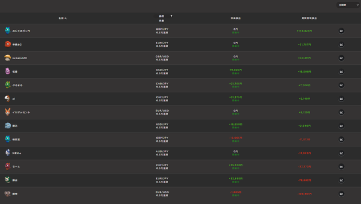The image size is (361, 204).
Task: Click the pink avatar in +19,508円 row
Action: (7, 72)
